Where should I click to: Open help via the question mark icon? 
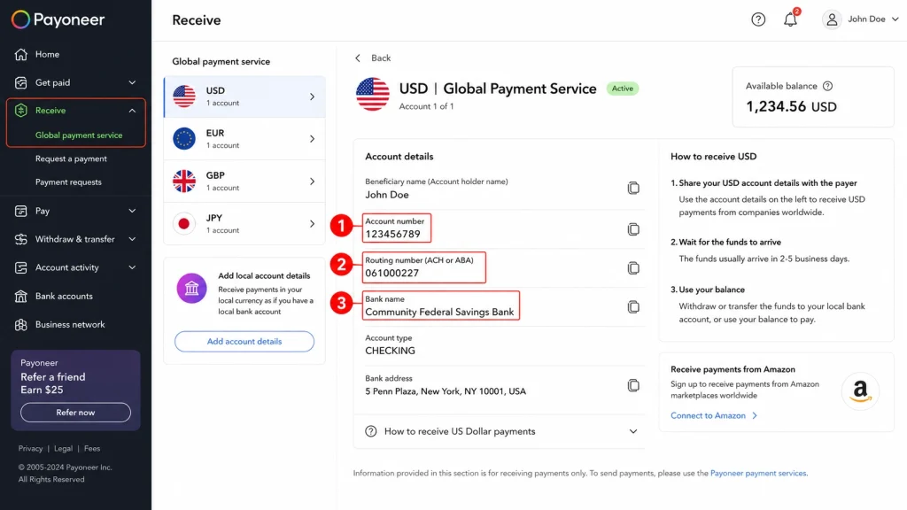pyautogui.click(x=758, y=19)
